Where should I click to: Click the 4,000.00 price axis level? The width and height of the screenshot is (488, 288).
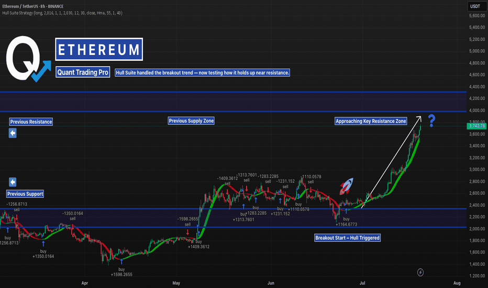pyautogui.click(x=477, y=110)
